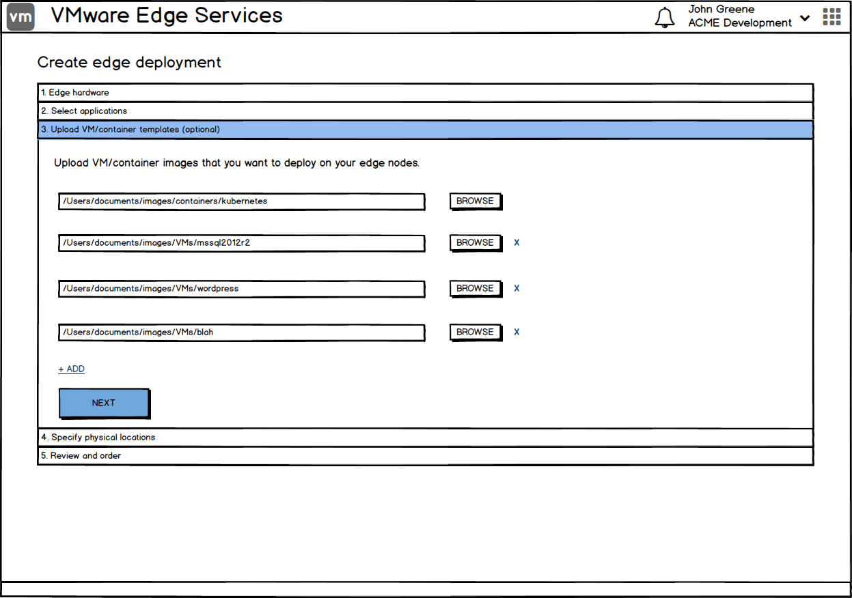This screenshot has height=598, width=852.
Task: Click the kubernetes image path field
Action: (x=242, y=201)
